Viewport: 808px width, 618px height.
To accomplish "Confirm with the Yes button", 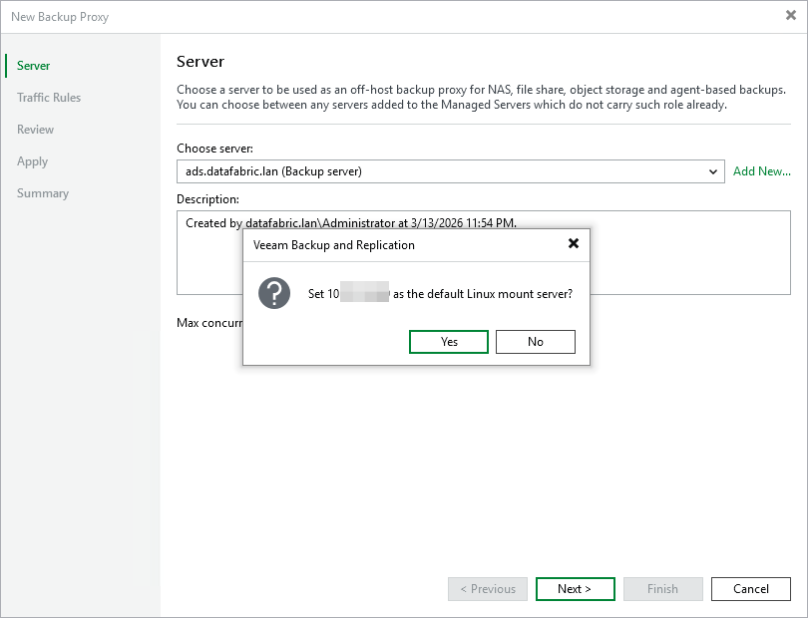I will pos(448,342).
